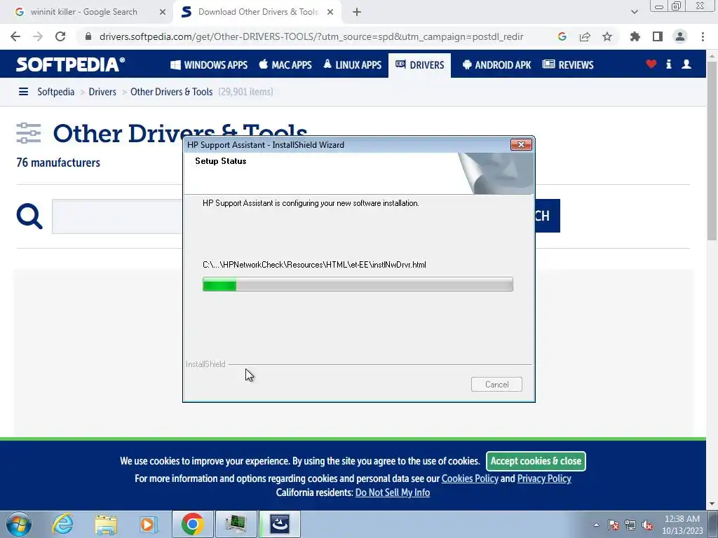Open Linux Apps menu item

[352, 65]
